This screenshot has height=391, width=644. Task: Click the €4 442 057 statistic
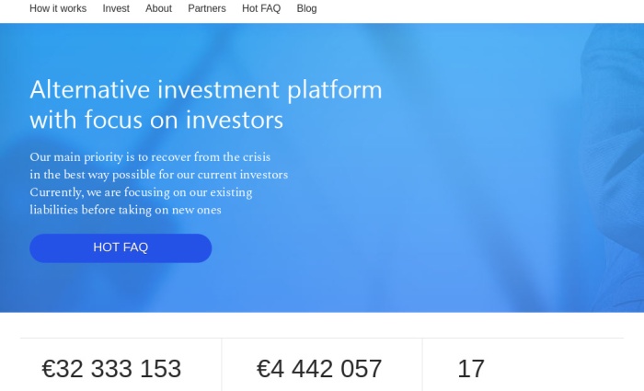pos(319,368)
